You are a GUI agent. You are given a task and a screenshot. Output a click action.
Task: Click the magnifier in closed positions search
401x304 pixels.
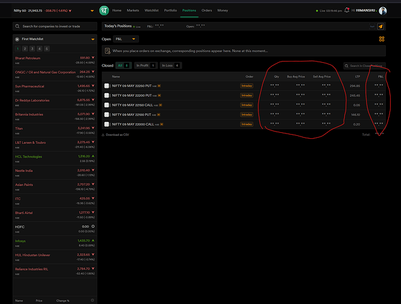coord(347,66)
